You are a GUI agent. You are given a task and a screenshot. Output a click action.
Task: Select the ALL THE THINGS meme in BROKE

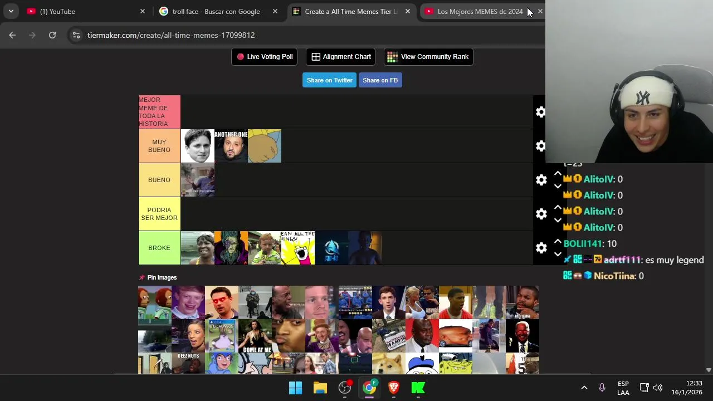[298, 248]
